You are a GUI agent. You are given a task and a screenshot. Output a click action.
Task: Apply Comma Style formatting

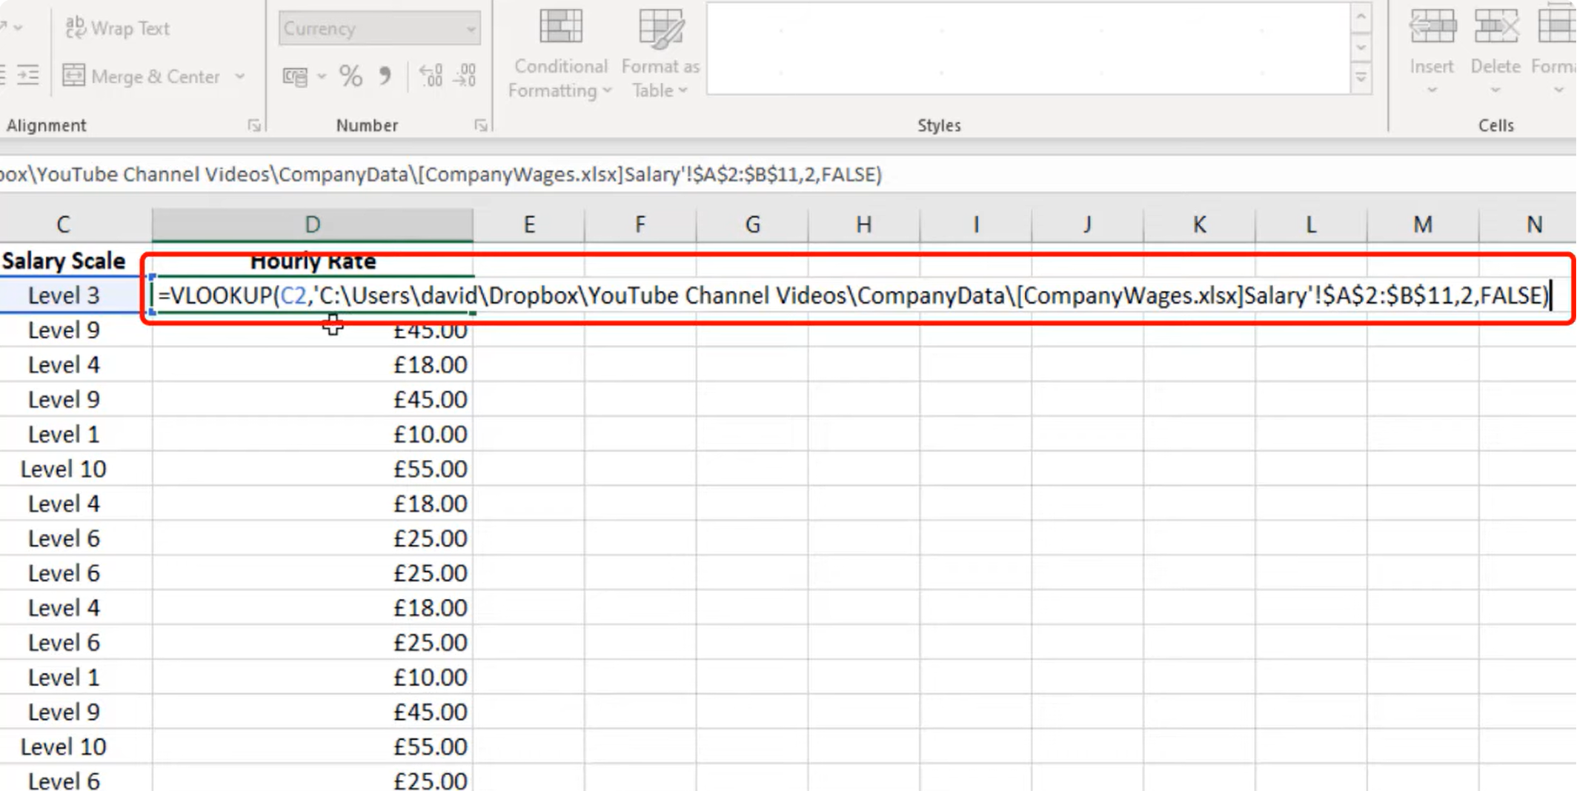[385, 76]
